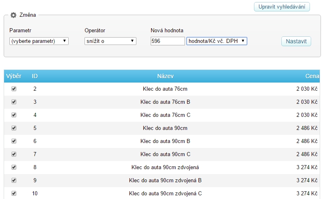Open the hodnota/Kč vč. DPH unit dropdown

[x=216, y=41]
